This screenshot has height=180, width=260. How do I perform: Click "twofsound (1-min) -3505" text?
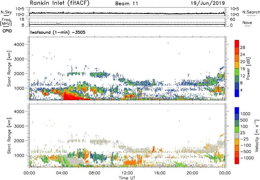[x=58, y=32]
